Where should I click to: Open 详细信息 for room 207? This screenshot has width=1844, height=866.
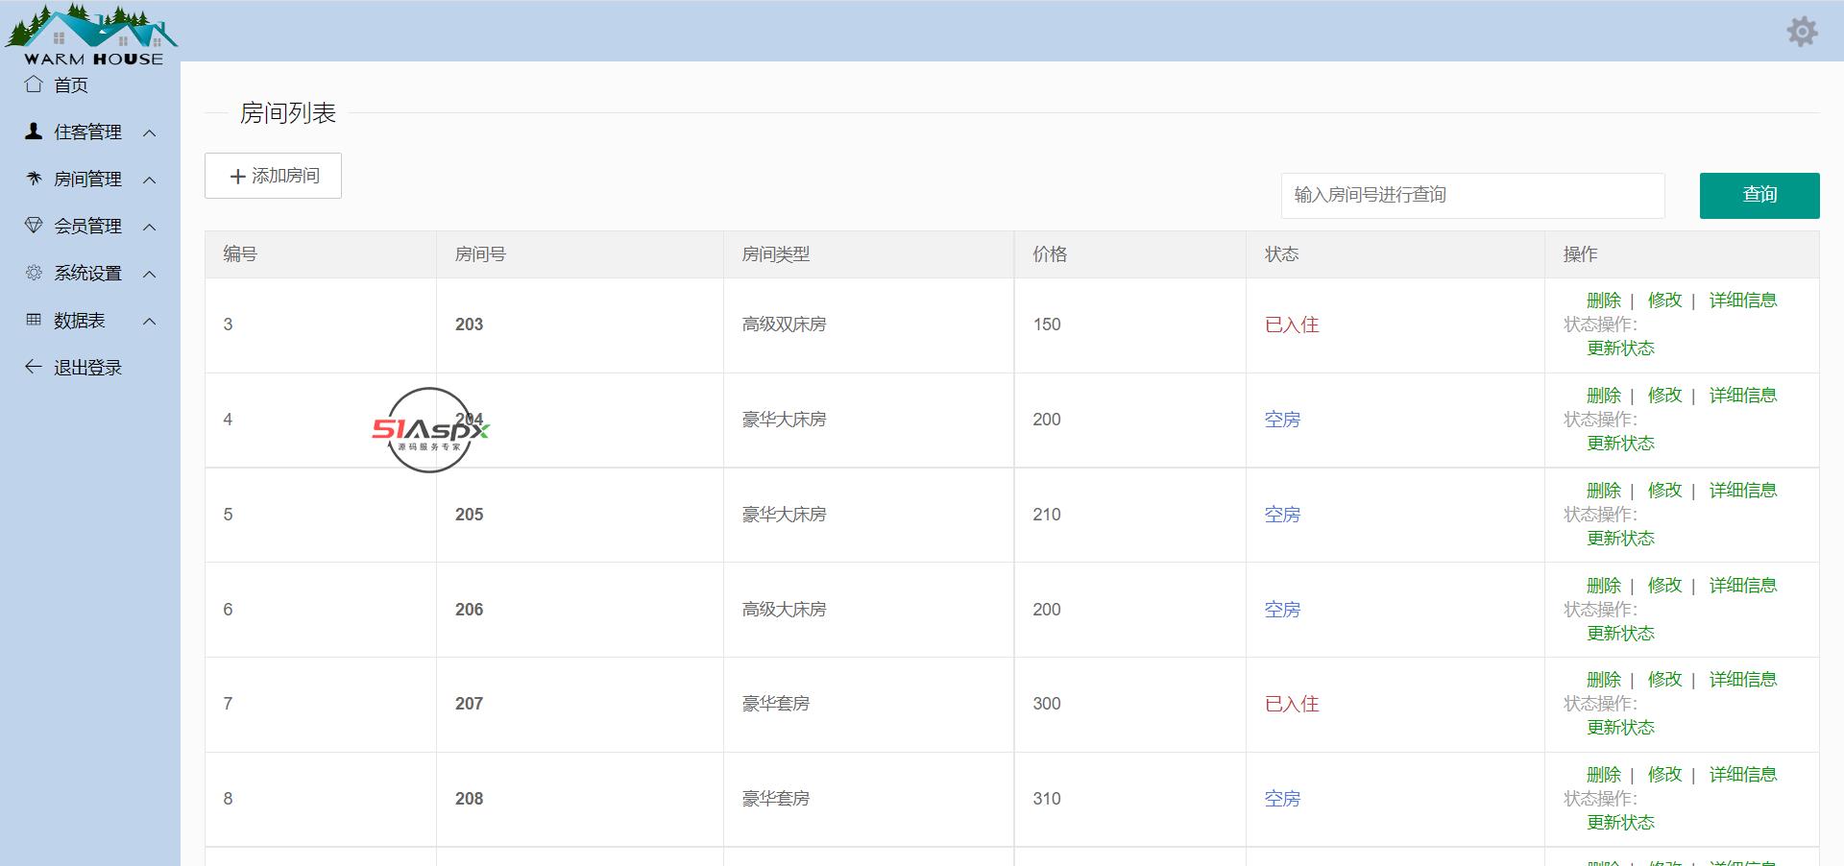(x=1743, y=680)
